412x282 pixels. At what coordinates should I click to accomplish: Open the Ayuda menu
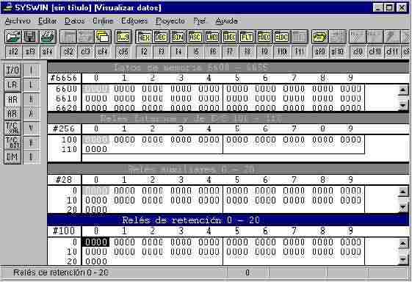tap(226, 21)
